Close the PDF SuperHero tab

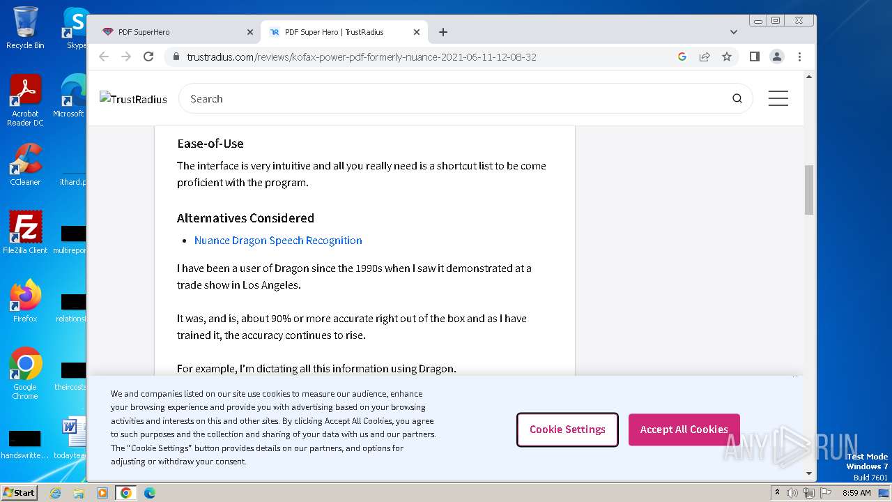pos(250,32)
